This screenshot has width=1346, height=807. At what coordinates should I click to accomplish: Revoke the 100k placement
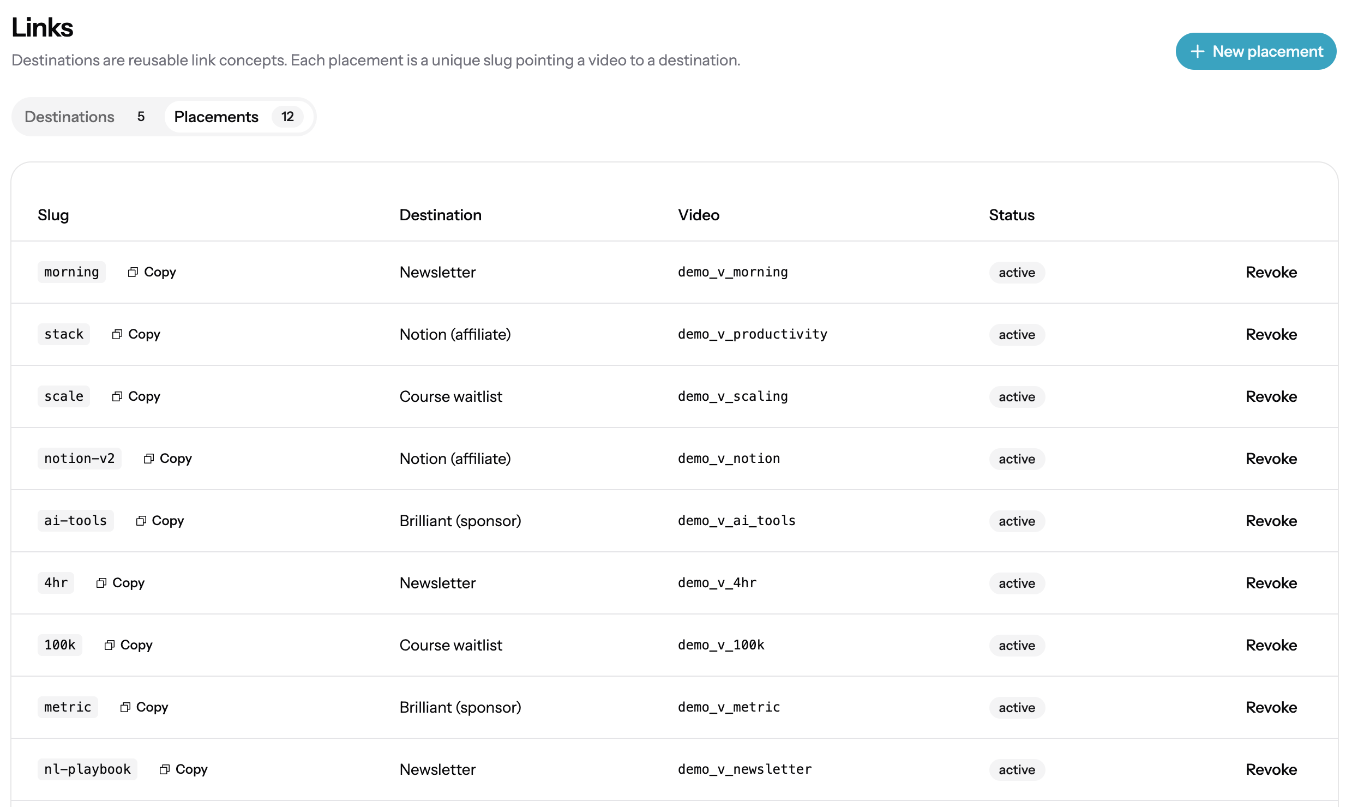(x=1271, y=645)
